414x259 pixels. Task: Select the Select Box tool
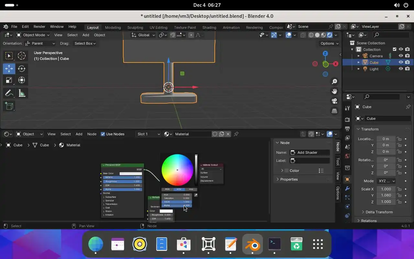coord(9,56)
